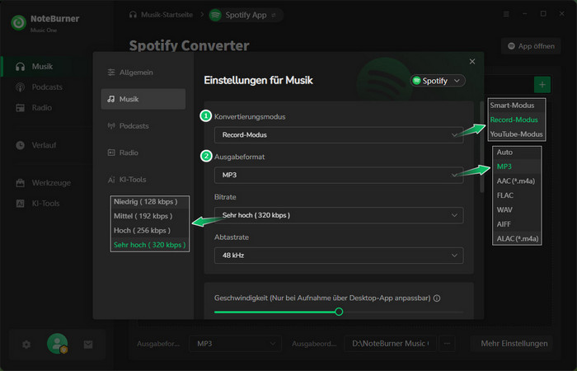
Task: Click the NoteBurner logo icon
Action: point(18,22)
